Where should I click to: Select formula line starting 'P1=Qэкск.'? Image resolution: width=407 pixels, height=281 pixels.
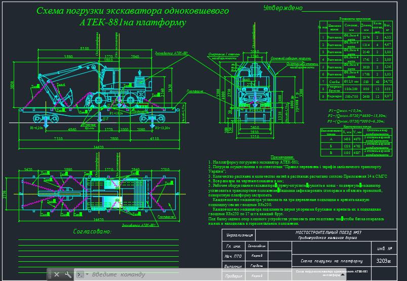tap(345, 110)
